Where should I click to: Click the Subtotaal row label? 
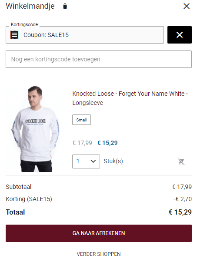(x=18, y=187)
